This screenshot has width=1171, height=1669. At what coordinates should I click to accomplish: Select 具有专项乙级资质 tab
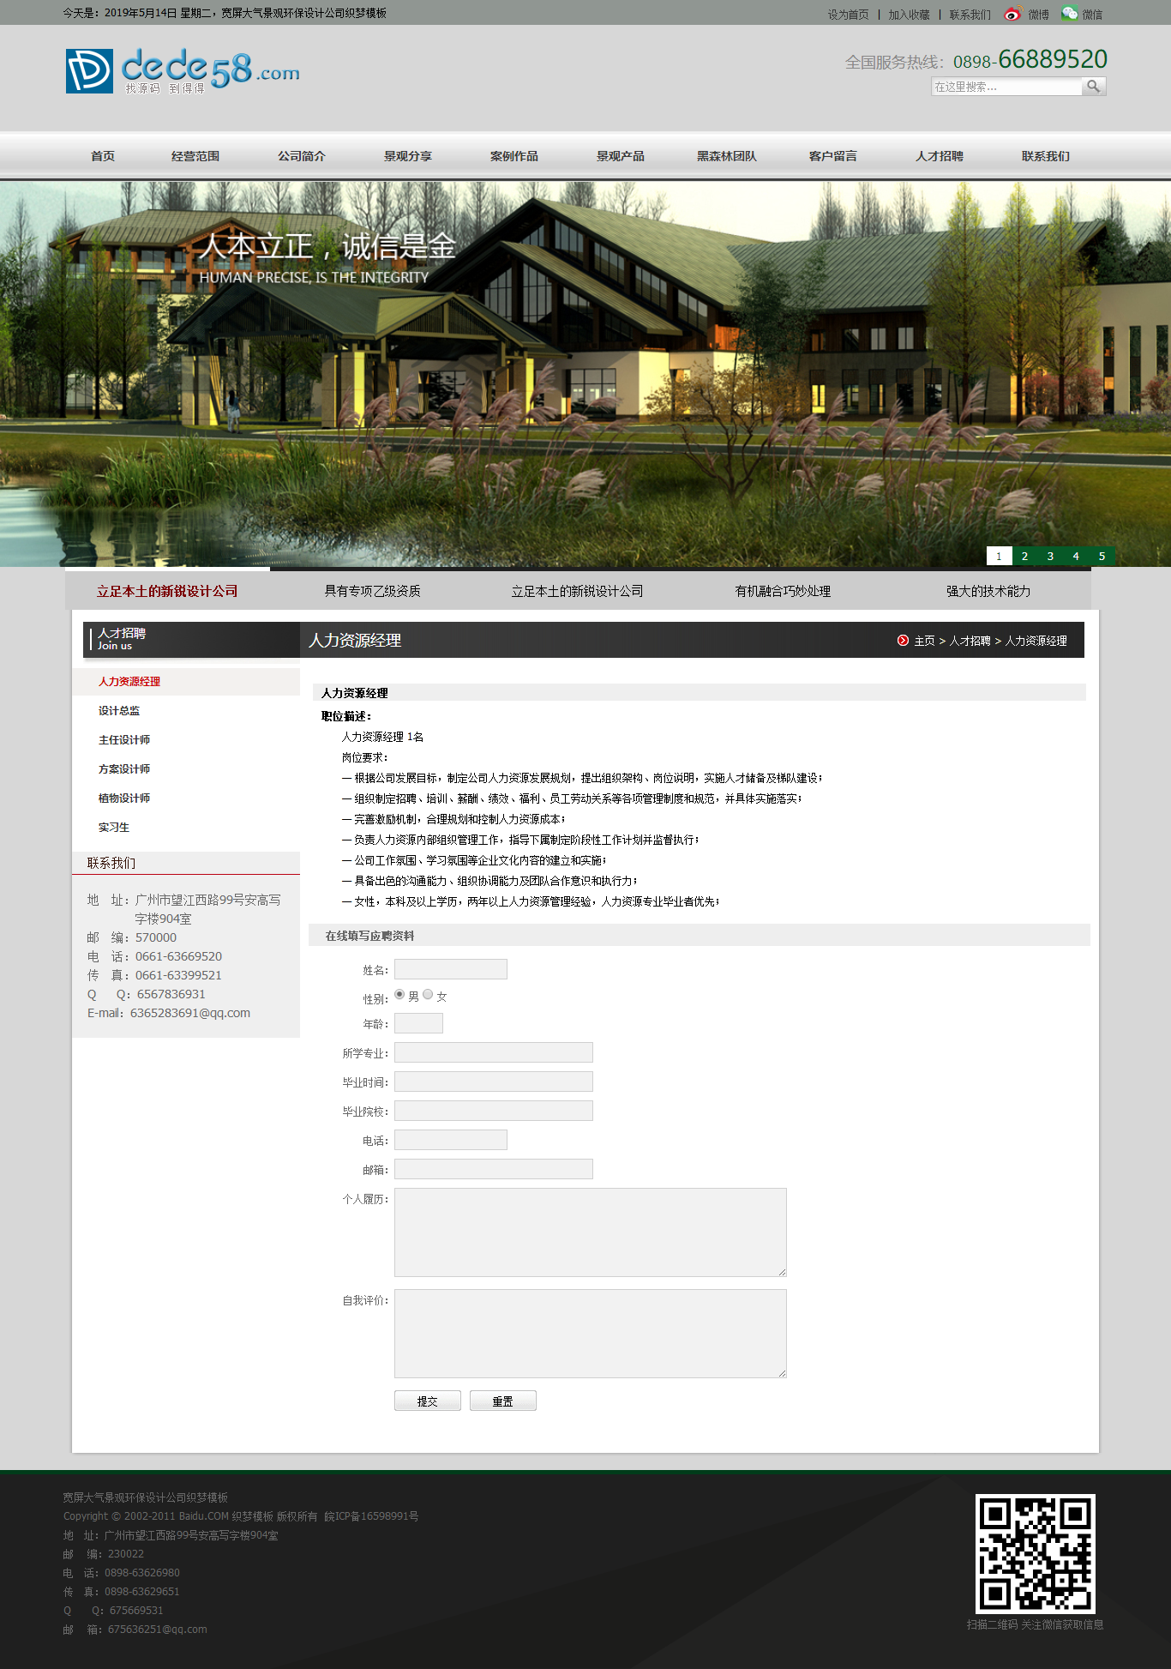tap(372, 591)
